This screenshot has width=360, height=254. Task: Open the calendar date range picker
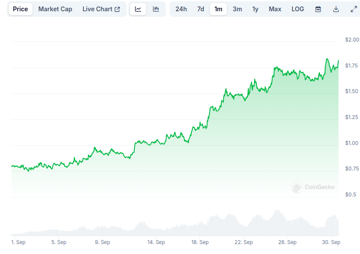point(318,9)
